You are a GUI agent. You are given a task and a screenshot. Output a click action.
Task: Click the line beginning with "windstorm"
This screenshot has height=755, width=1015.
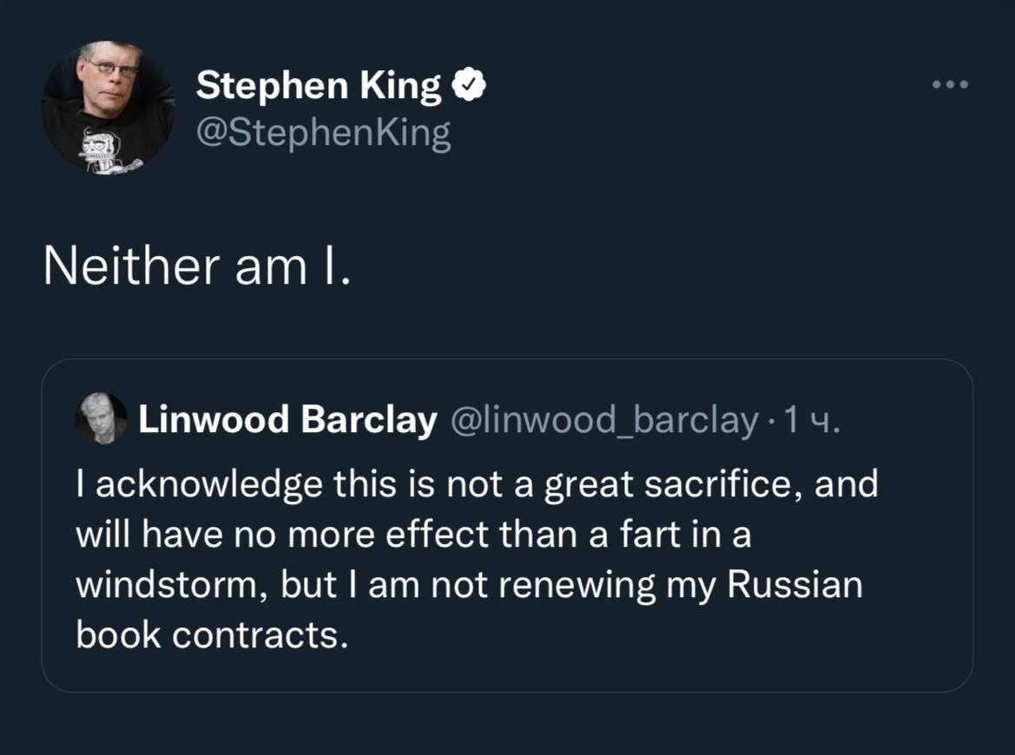point(469,585)
